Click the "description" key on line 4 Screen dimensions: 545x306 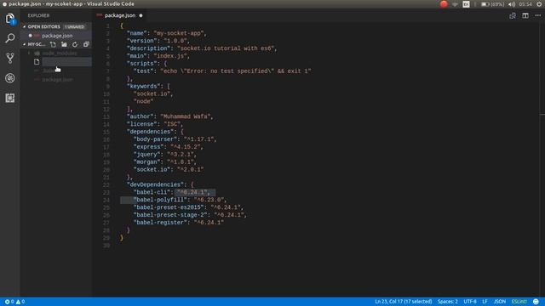click(148, 48)
